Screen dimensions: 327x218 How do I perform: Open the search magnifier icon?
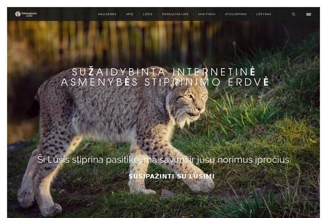293,14
